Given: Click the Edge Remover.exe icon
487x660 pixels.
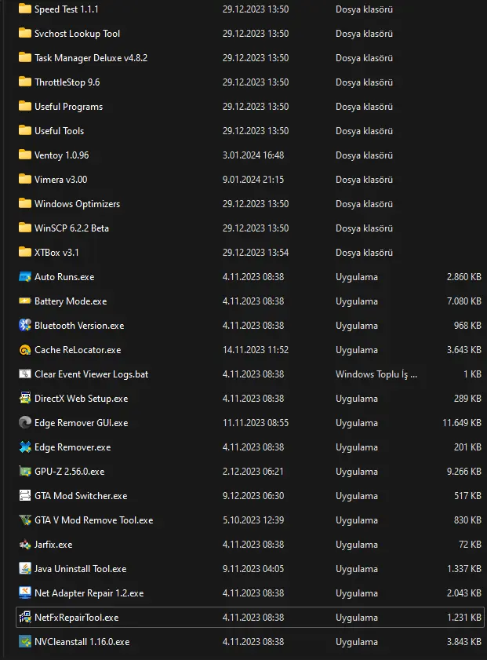Looking at the screenshot, I should click(25, 447).
